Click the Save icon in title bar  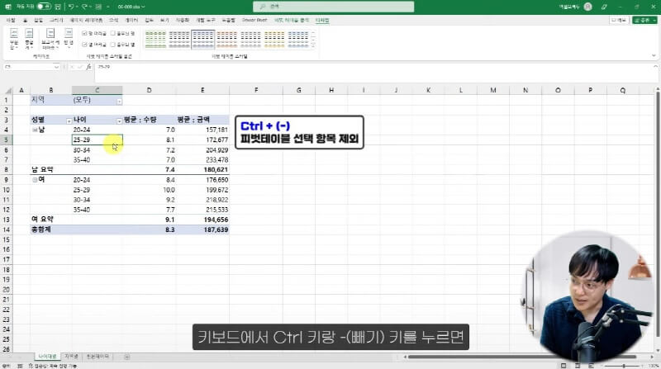pos(58,7)
